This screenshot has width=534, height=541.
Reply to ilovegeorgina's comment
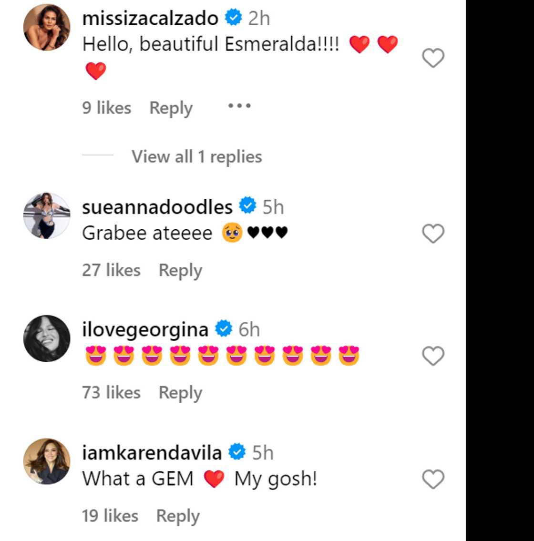180,393
